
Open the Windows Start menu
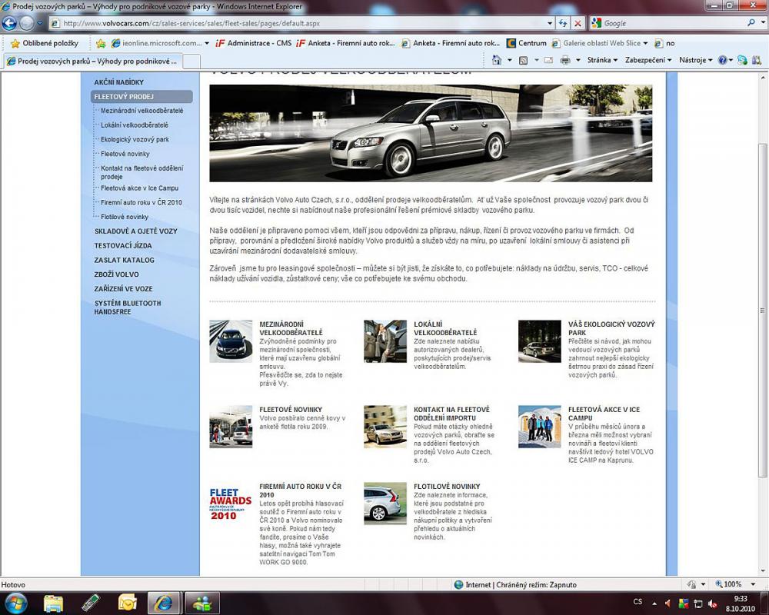(x=15, y=603)
